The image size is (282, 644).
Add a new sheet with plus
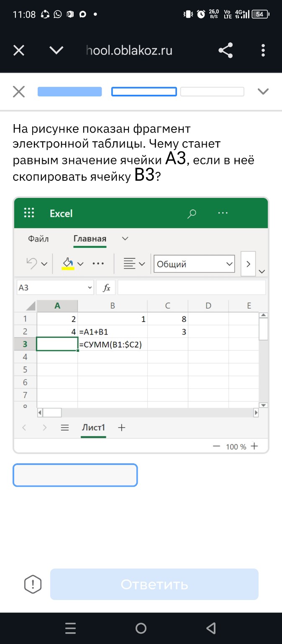122,428
